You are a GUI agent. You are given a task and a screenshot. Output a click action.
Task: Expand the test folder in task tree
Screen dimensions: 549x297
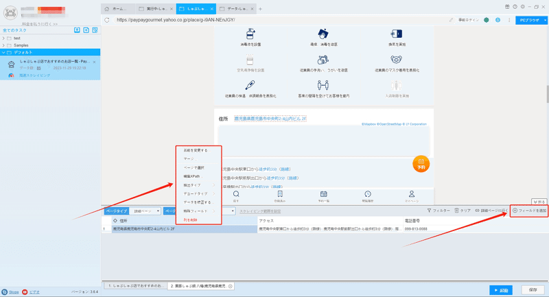3,38
